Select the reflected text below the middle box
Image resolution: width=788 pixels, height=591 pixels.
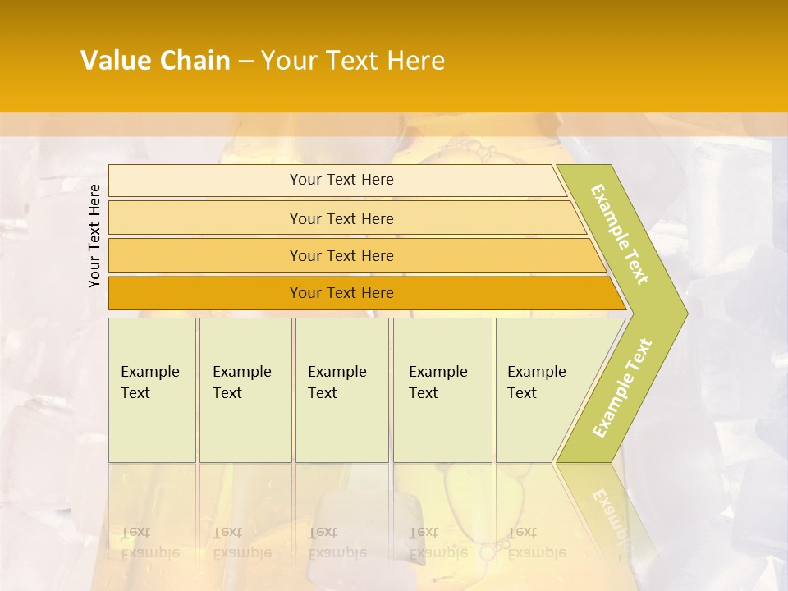tap(337, 543)
